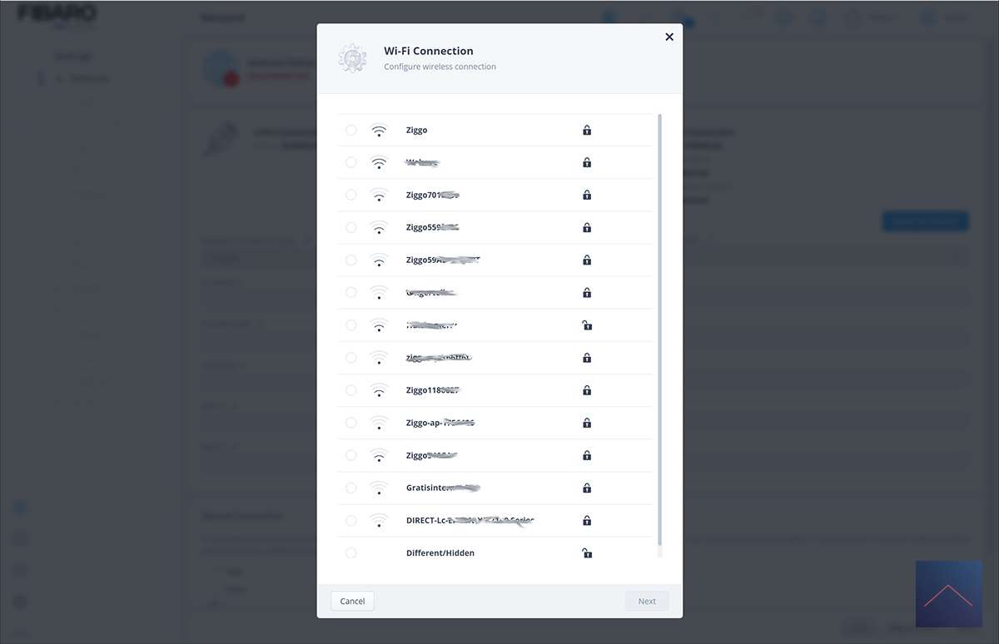Click the Wi-Fi signal icon for the DIRECT-Lc network

click(379, 521)
